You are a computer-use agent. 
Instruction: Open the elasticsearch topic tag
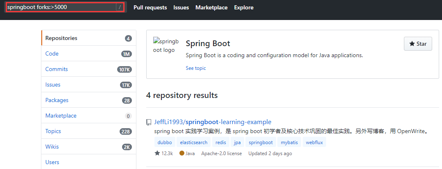[194, 142]
